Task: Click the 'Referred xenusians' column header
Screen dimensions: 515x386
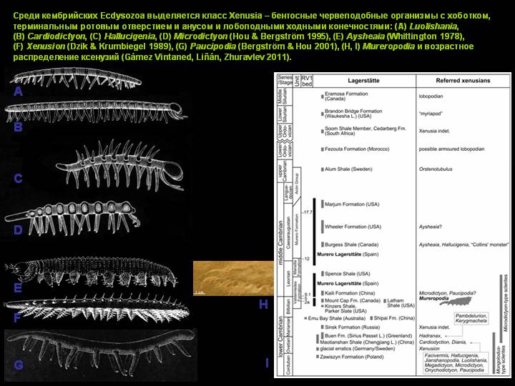Action: (463, 80)
